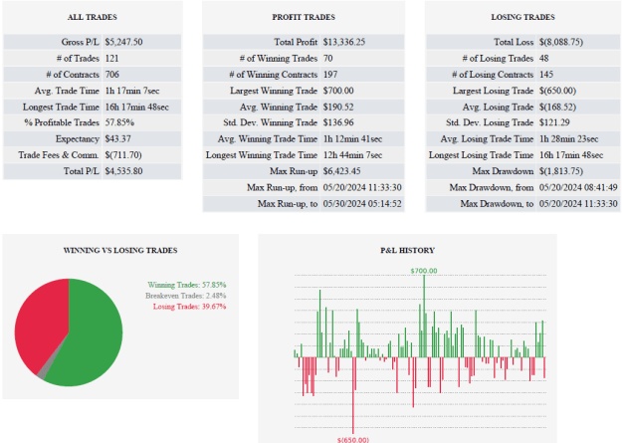Select # of Losing Trades value 48
The image size is (622, 443).
coord(543,59)
